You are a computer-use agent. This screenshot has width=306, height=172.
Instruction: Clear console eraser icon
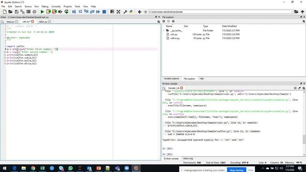299,88
